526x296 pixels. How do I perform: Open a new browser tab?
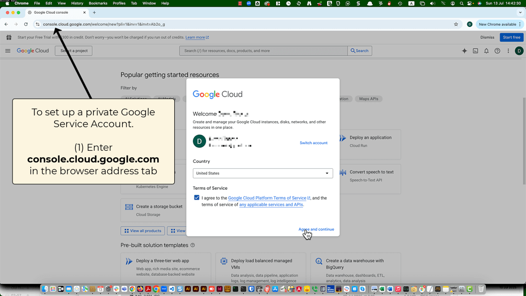(x=94, y=13)
